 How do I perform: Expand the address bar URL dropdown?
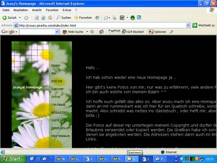pos(188,25)
